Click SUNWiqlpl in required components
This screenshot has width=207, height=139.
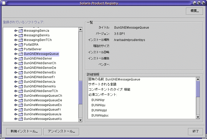click(x=99, y=110)
